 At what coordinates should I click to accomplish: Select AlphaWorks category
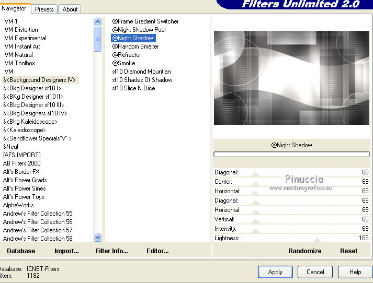(x=18, y=205)
